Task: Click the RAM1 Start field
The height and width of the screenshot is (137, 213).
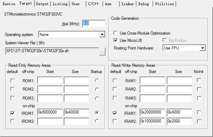Action: (152, 80)
